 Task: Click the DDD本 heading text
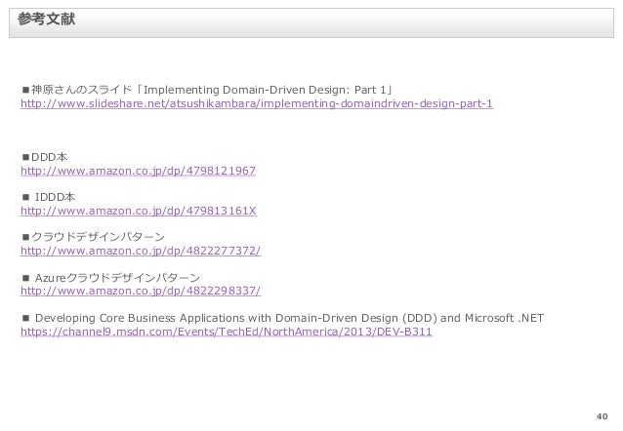pos(45,157)
